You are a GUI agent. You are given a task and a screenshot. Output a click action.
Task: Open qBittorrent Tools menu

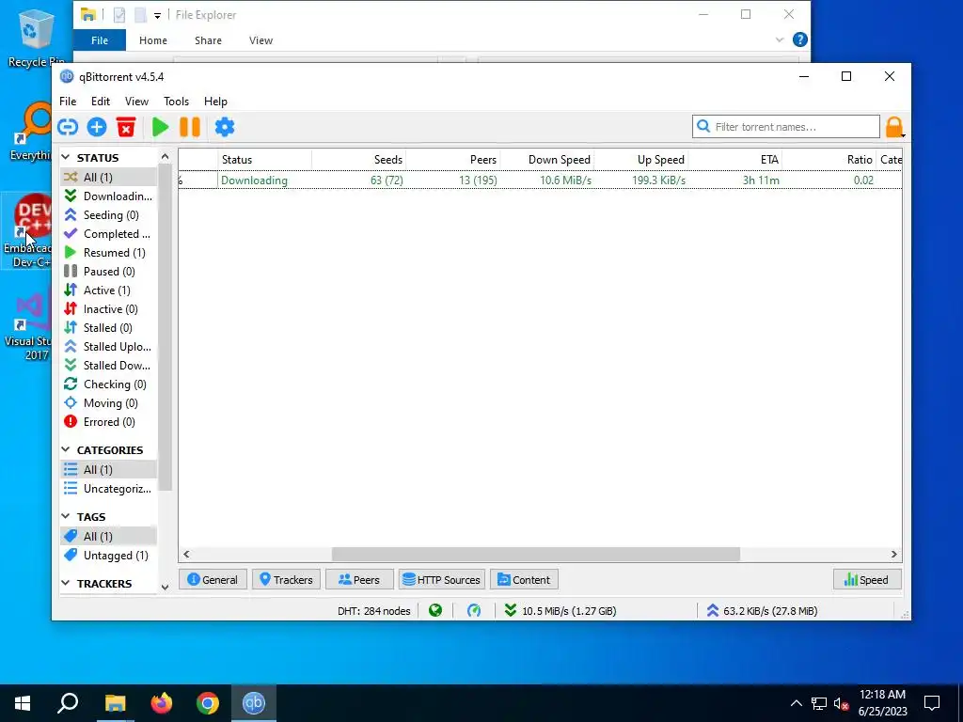coord(176,102)
